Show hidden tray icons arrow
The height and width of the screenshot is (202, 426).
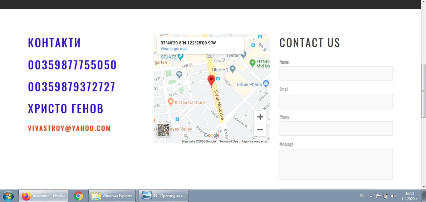371,196
